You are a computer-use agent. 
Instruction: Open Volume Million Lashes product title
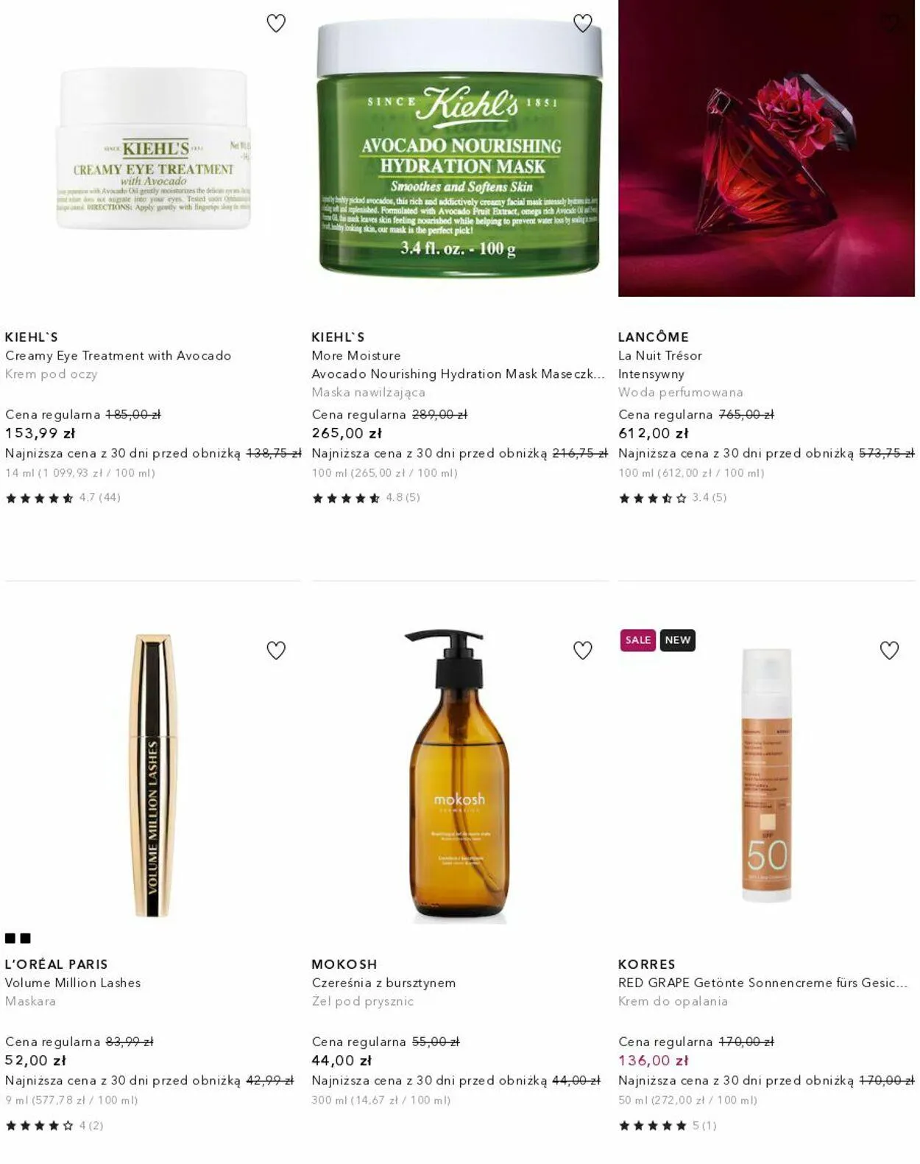[x=73, y=983]
